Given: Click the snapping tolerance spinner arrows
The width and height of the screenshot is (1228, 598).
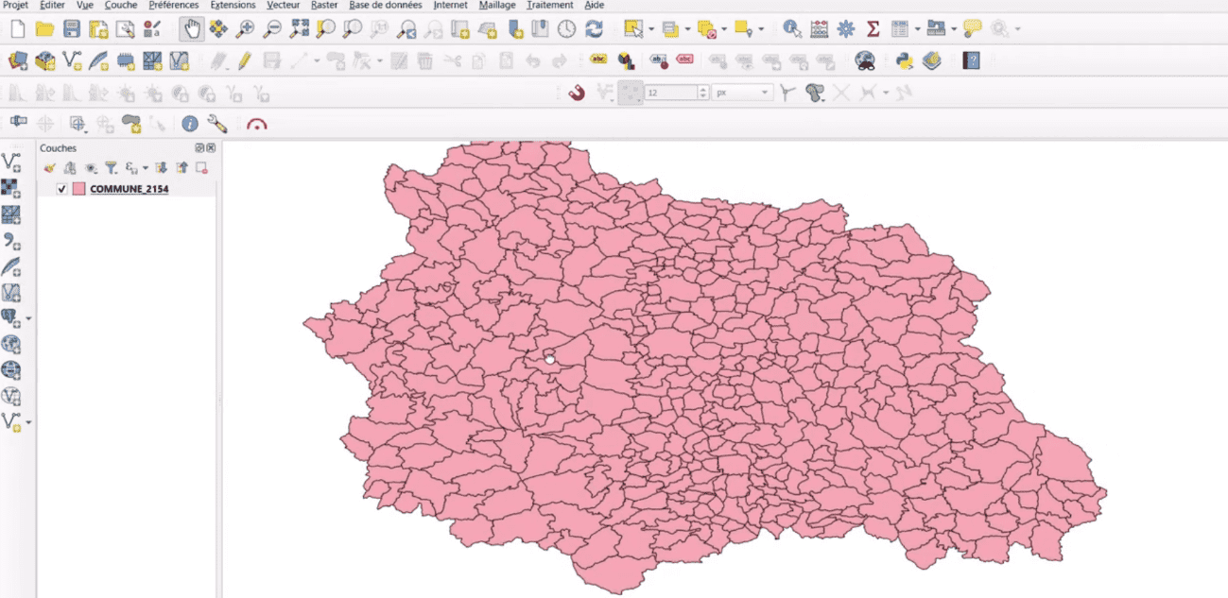Looking at the screenshot, I should pyautogui.click(x=702, y=93).
